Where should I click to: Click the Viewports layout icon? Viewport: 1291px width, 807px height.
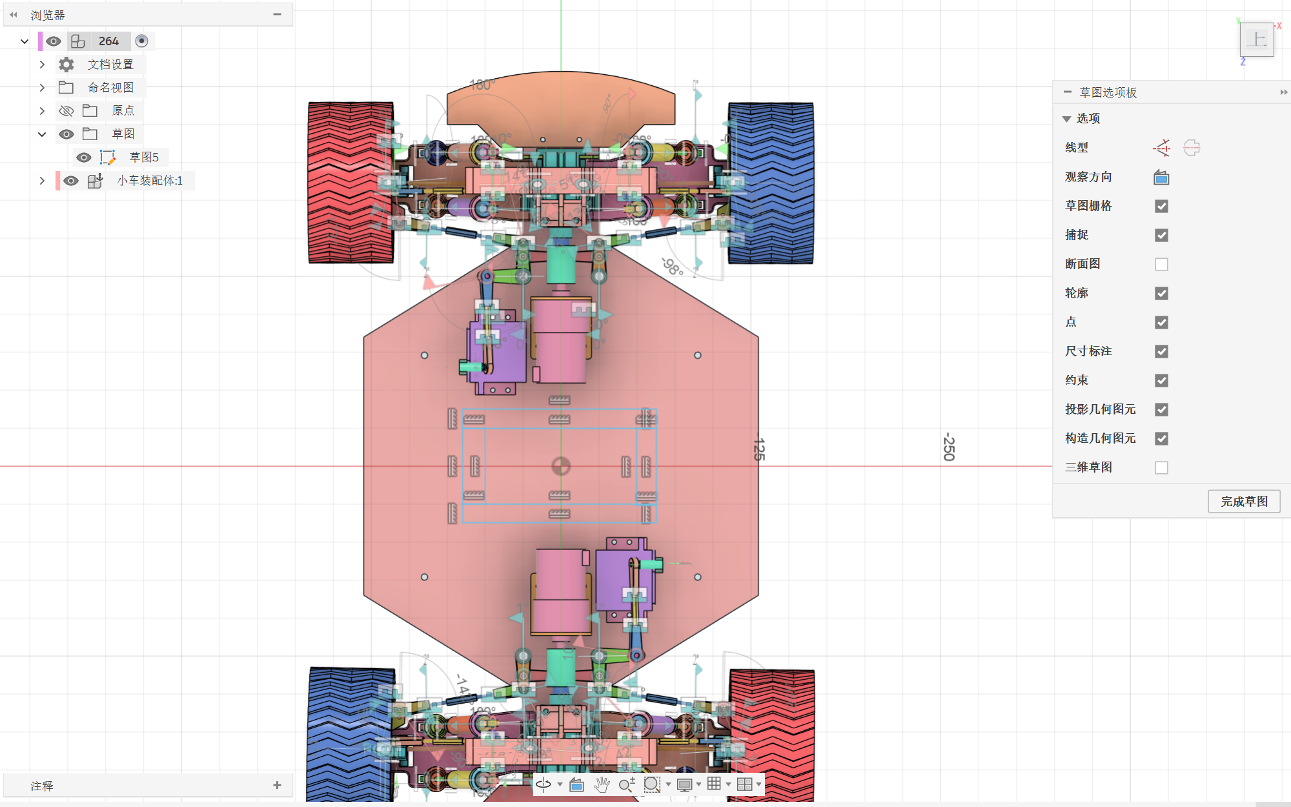[744, 784]
